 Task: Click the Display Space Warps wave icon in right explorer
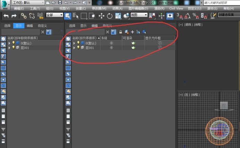(x=68, y=68)
